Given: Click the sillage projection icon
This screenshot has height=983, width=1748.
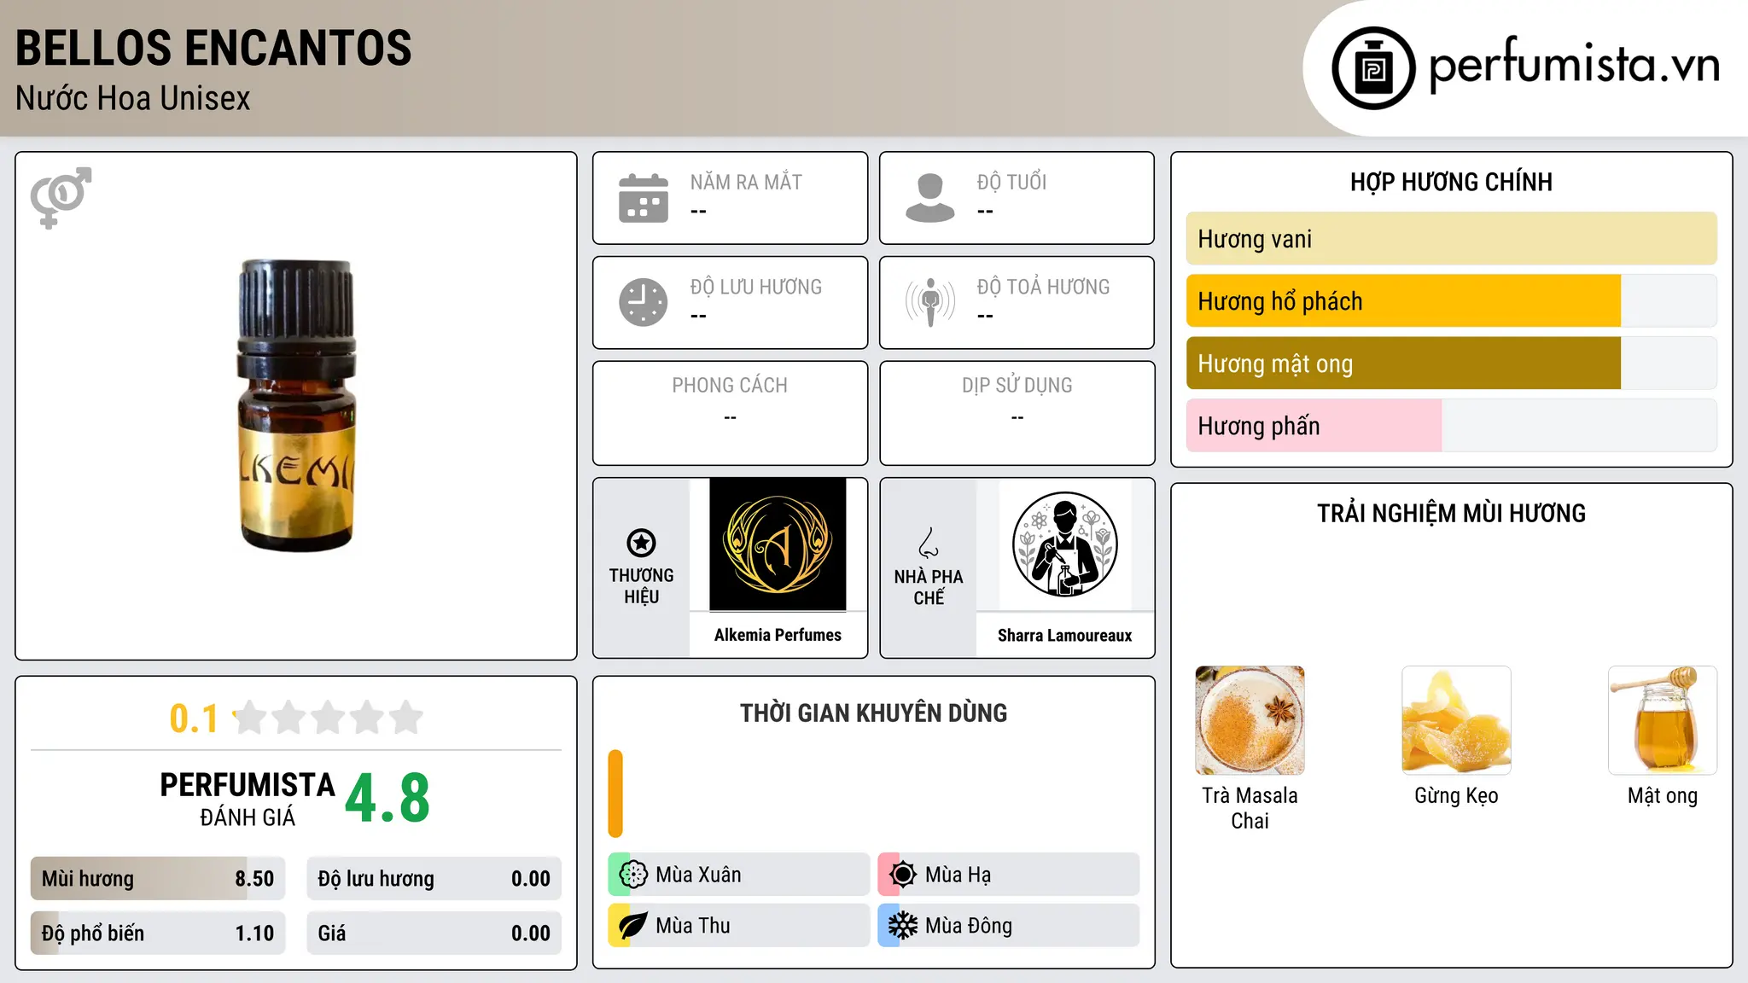Looking at the screenshot, I should 929,302.
